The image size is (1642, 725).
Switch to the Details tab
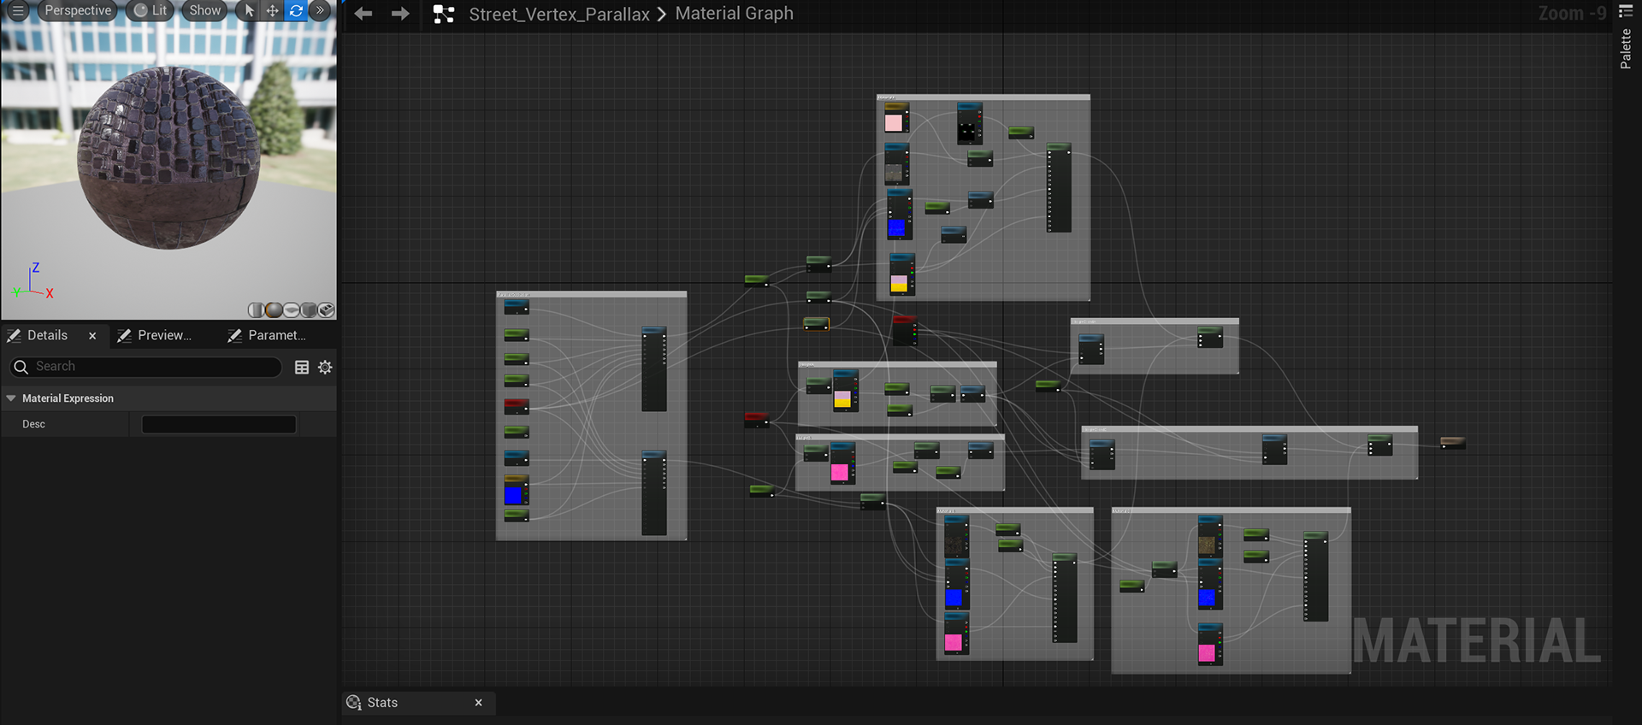click(x=47, y=335)
